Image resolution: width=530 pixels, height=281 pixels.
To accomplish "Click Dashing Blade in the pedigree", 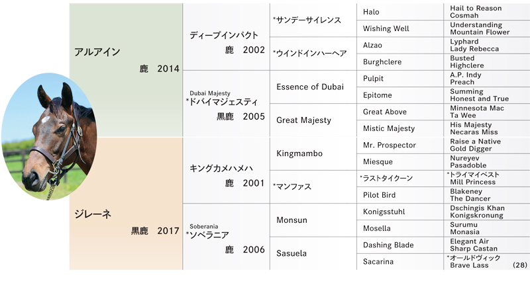I will click(x=400, y=245).
